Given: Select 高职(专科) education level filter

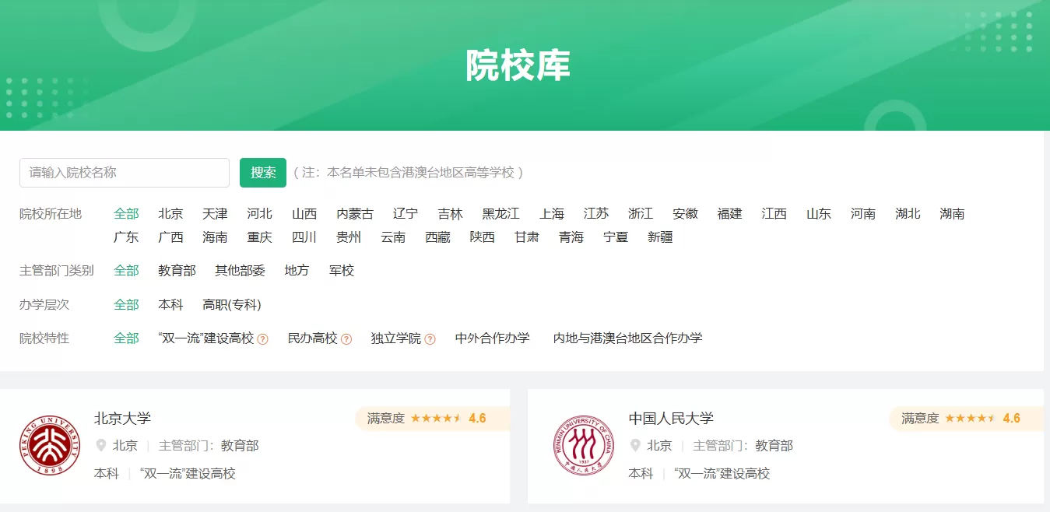Looking at the screenshot, I should [232, 305].
